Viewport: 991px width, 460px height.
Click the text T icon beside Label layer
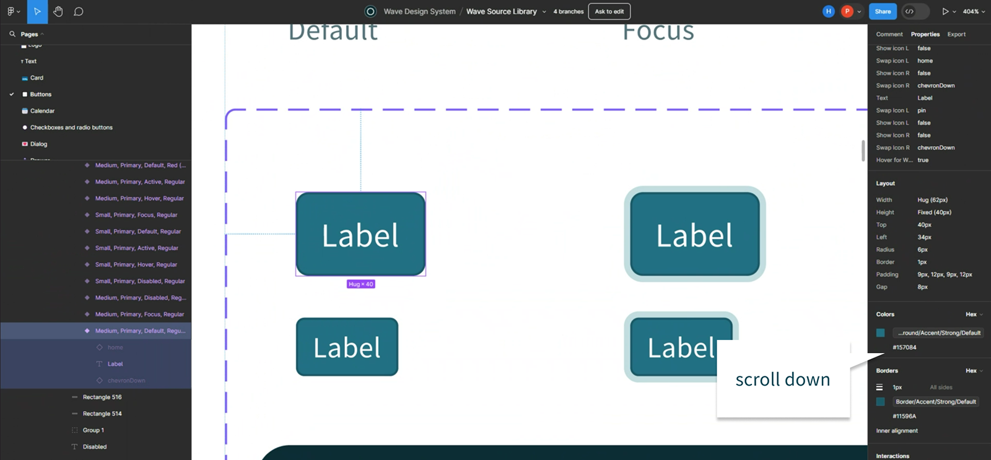(100, 364)
